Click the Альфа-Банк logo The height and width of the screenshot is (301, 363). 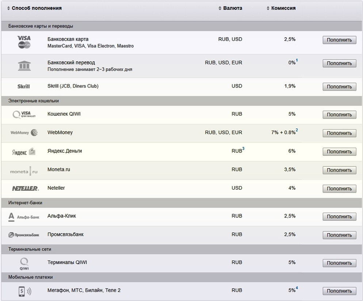coord(24,217)
